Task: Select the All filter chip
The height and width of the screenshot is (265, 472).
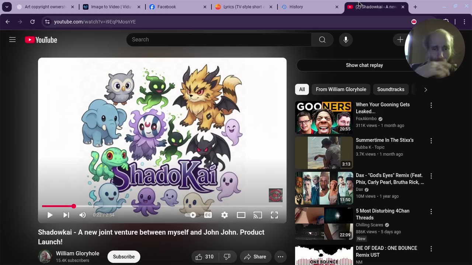Action: [x=302, y=89]
